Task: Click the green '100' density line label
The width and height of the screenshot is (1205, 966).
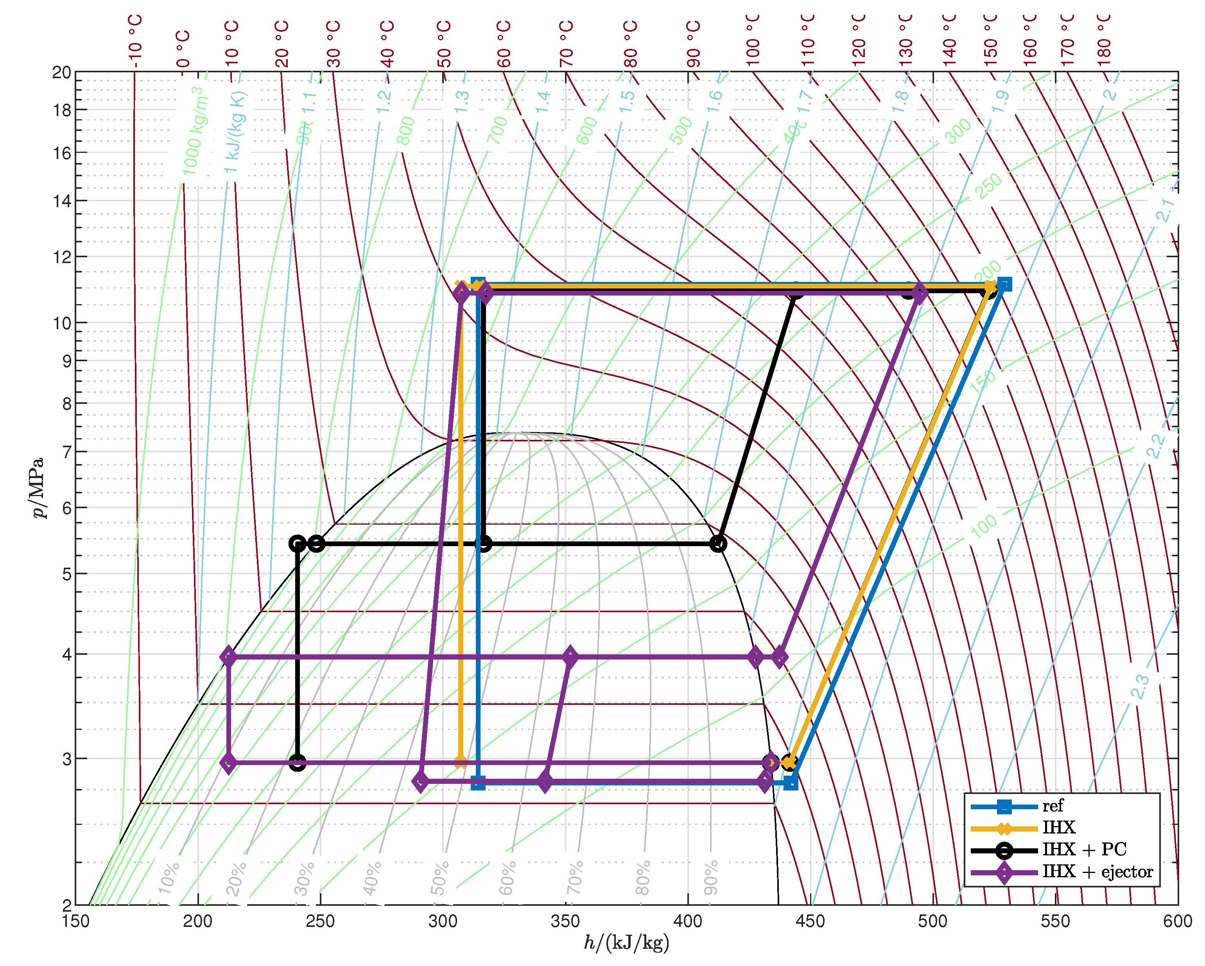Action: pyautogui.click(x=984, y=526)
